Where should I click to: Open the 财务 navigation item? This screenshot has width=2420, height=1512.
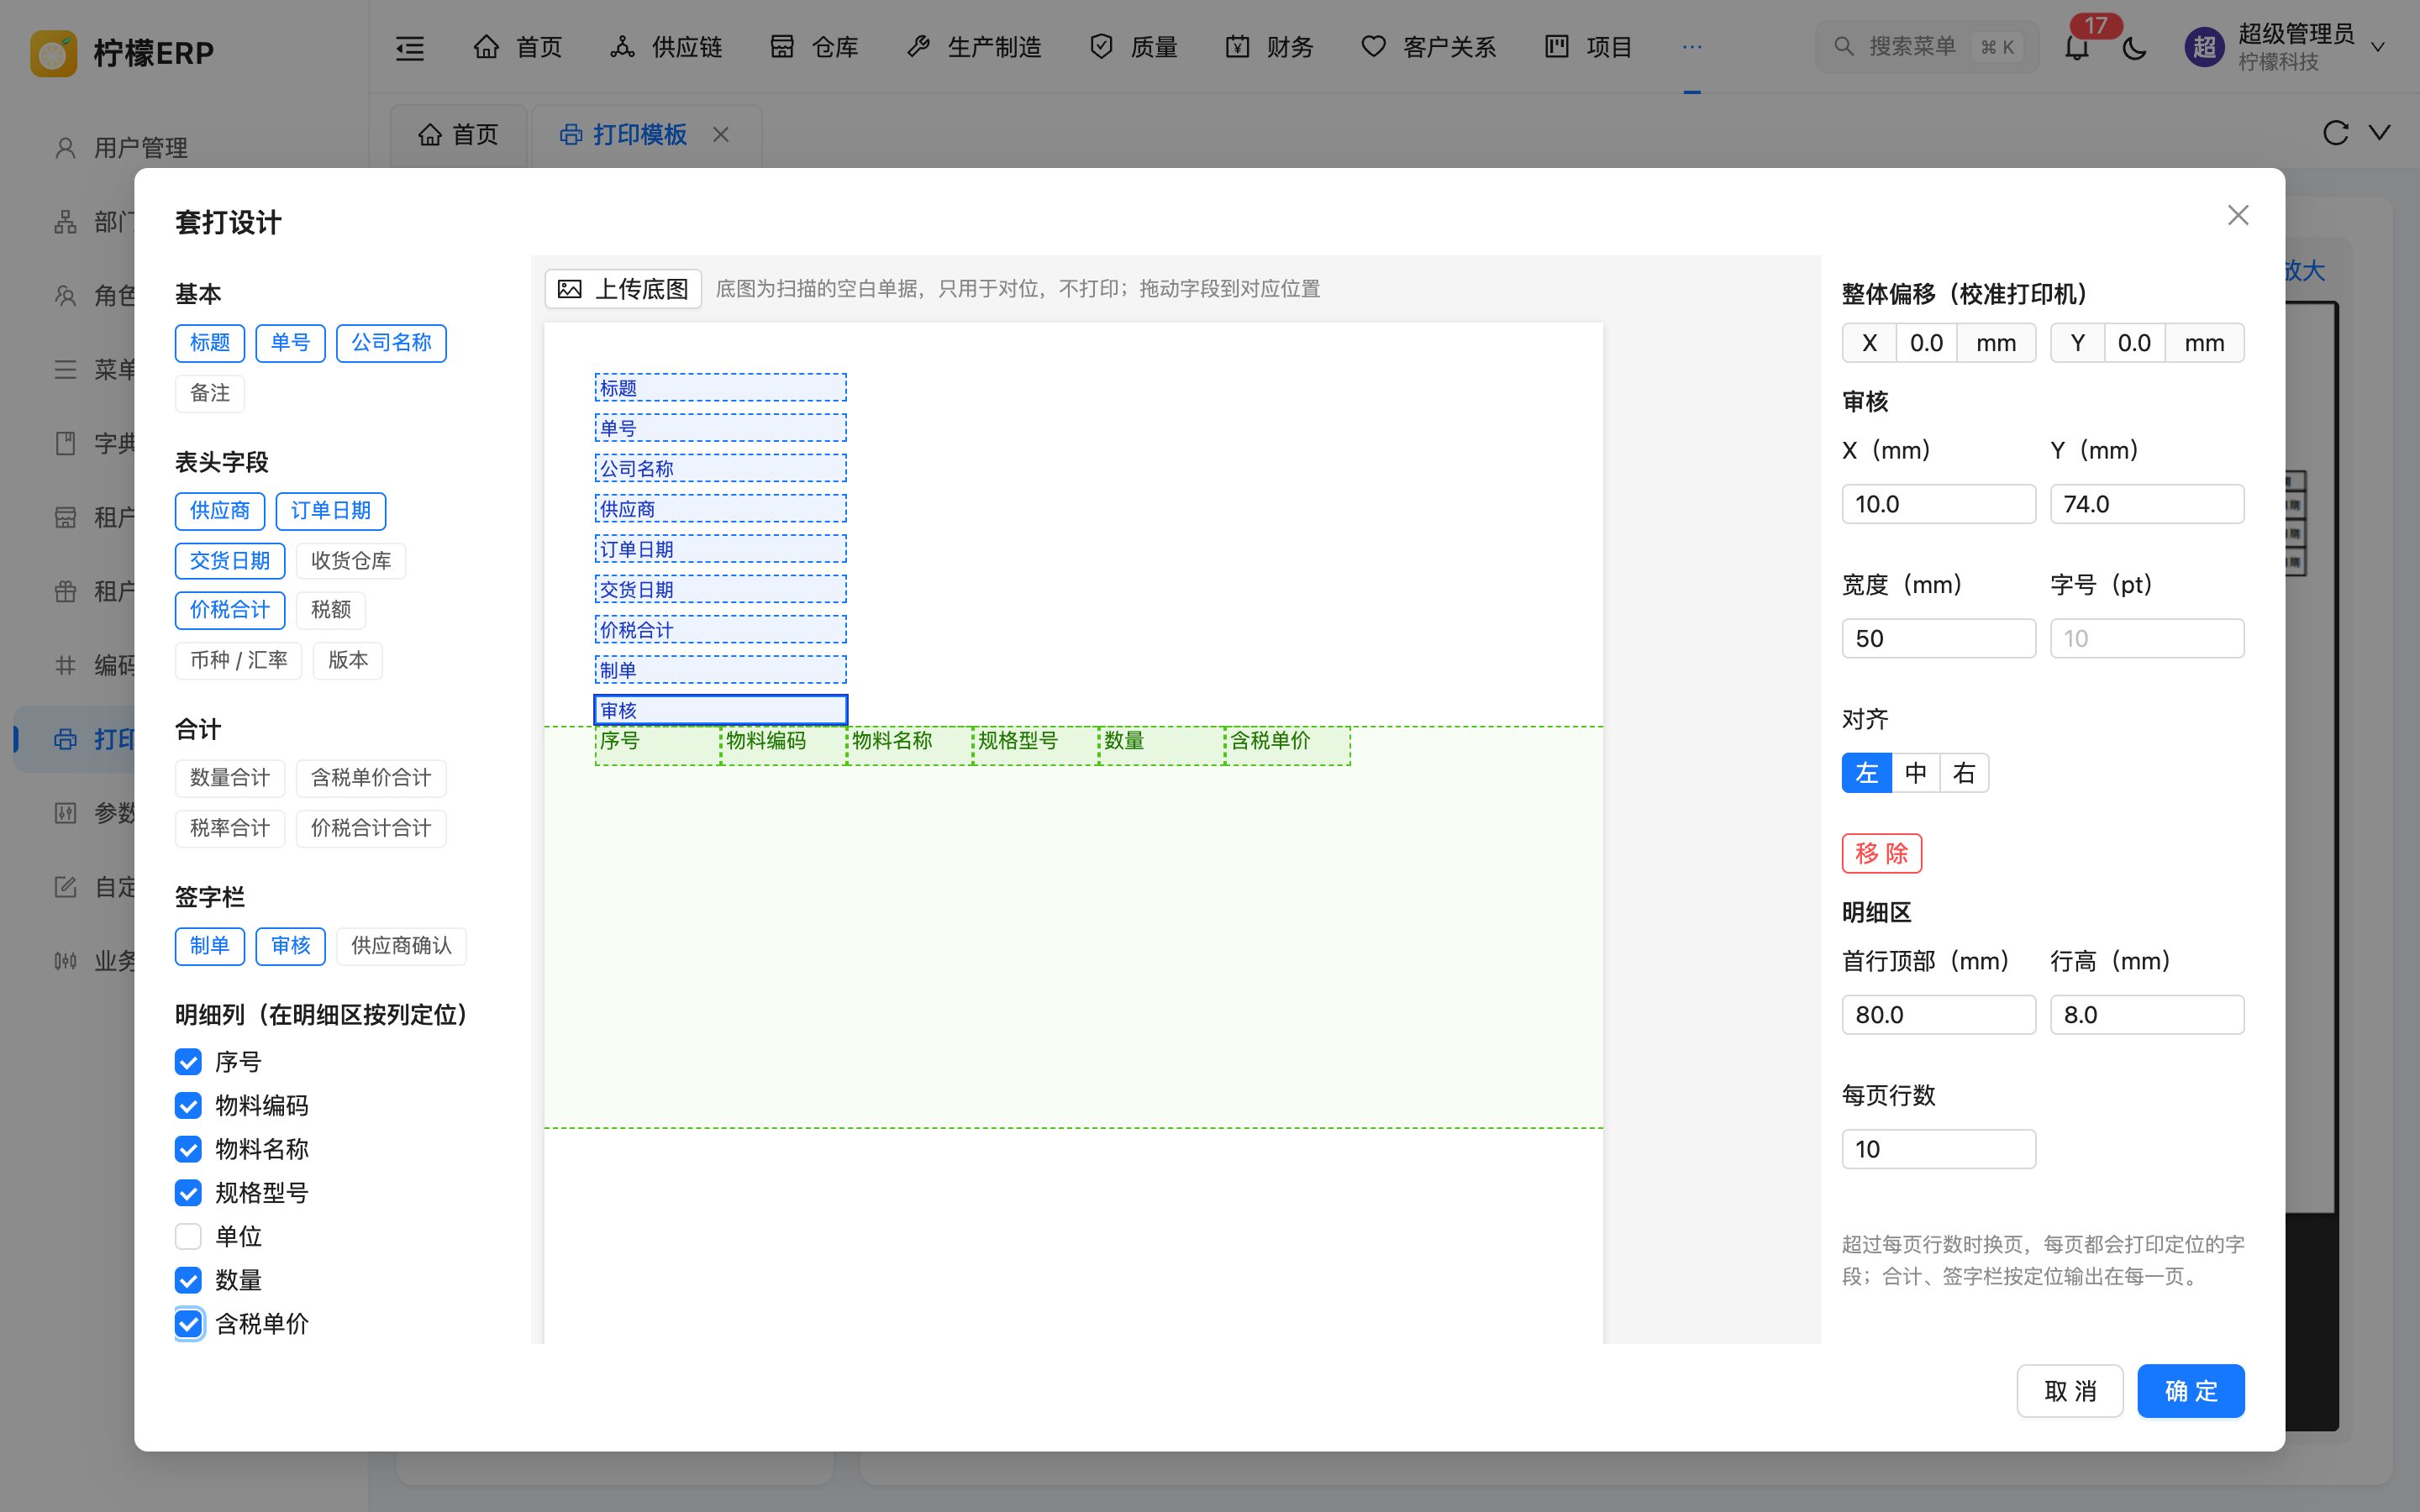1269,47
